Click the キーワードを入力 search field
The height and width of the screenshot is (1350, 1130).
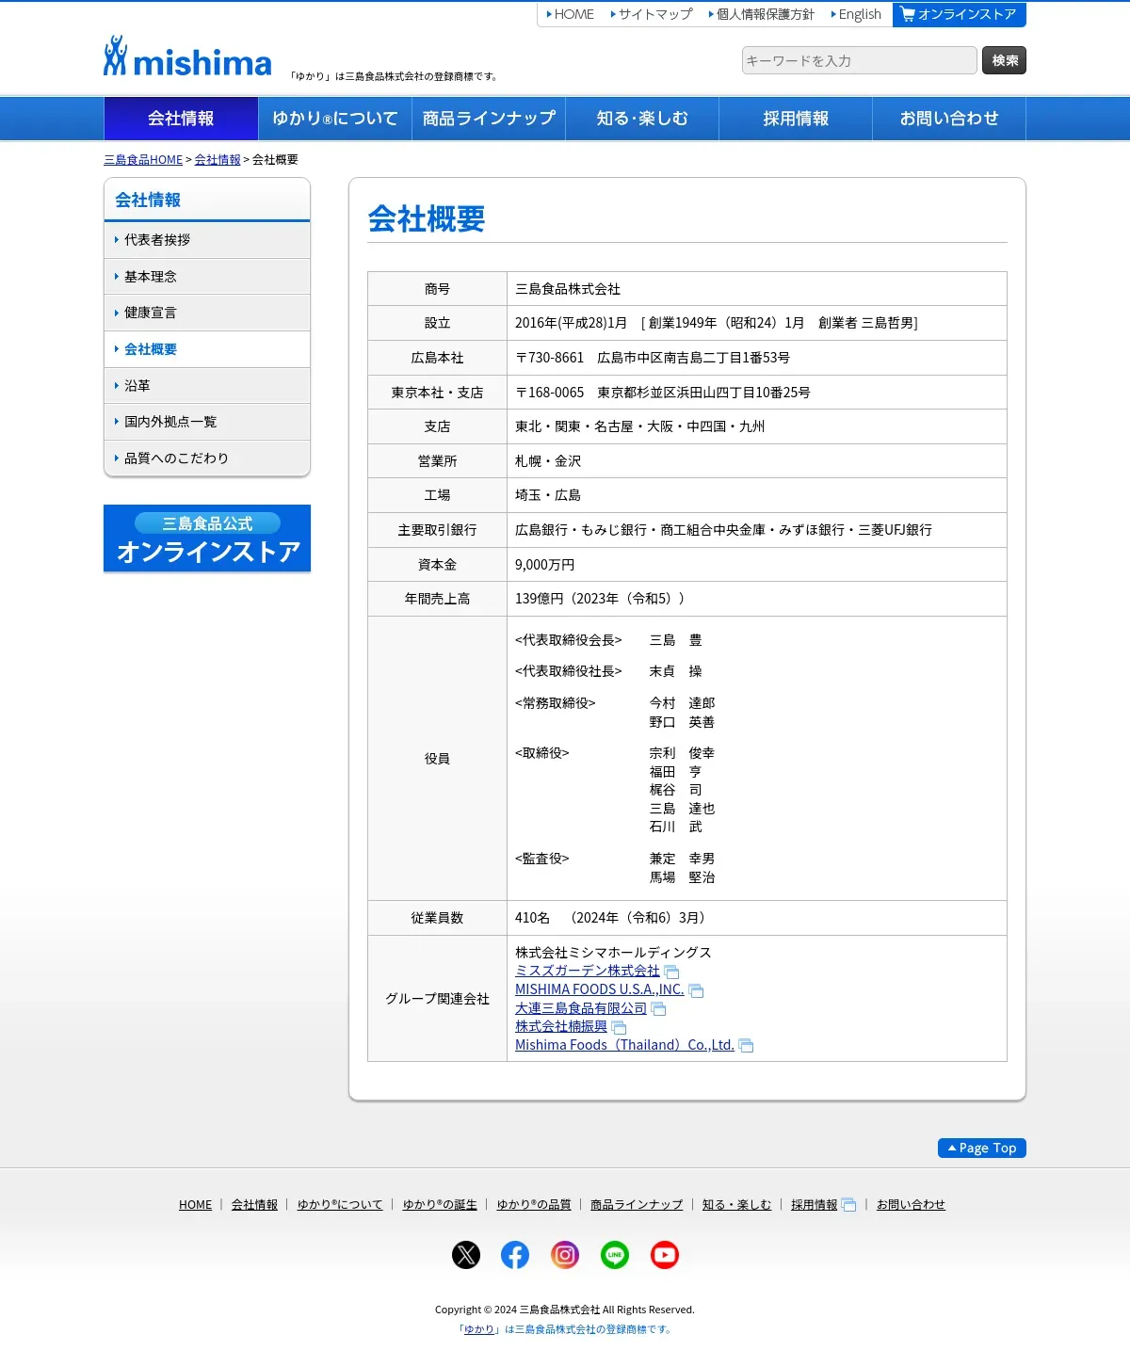pyautogui.click(x=859, y=60)
